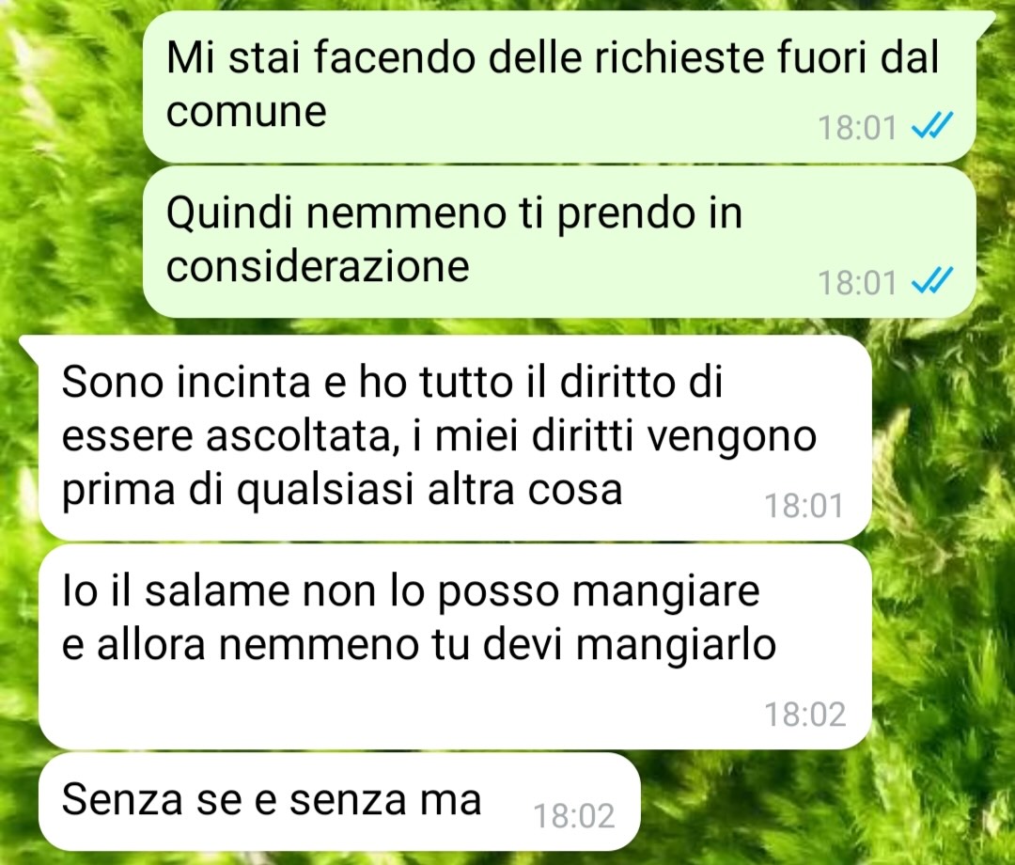1015x865 pixels.
Task: Click the blue double-check on the 'considerazione' message
Action: pyautogui.click(x=932, y=281)
